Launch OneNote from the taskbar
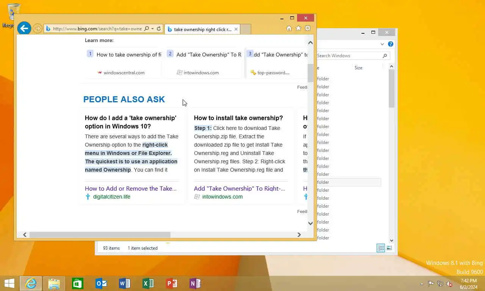Viewport: 485px width, 291px height. pyautogui.click(x=195, y=283)
